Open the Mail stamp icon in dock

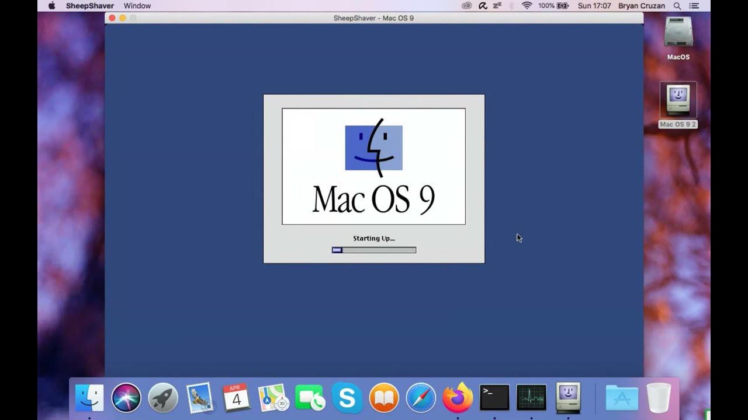[200, 398]
